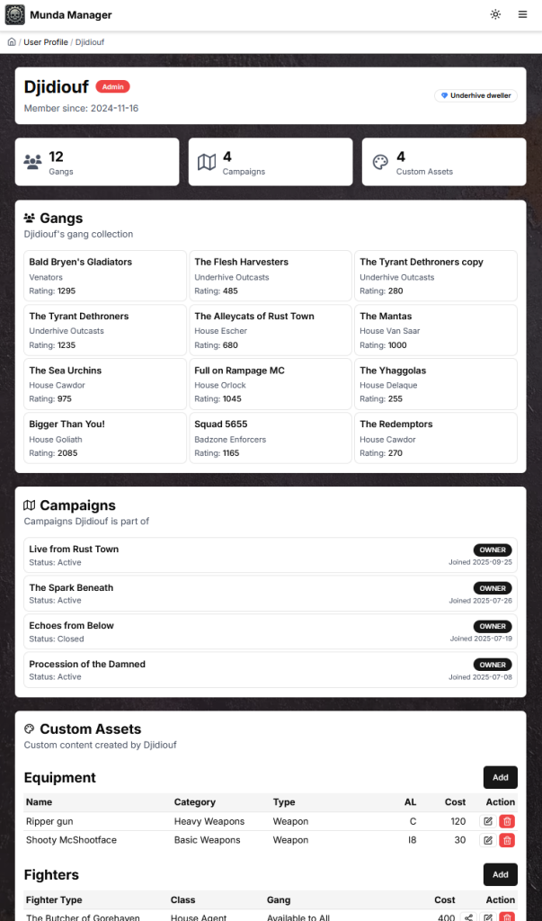Image resolution: width=542 pixels, height=921 pixels.
Task: Delete Shooty McShootface equipment entry
Action: point(507,840)
